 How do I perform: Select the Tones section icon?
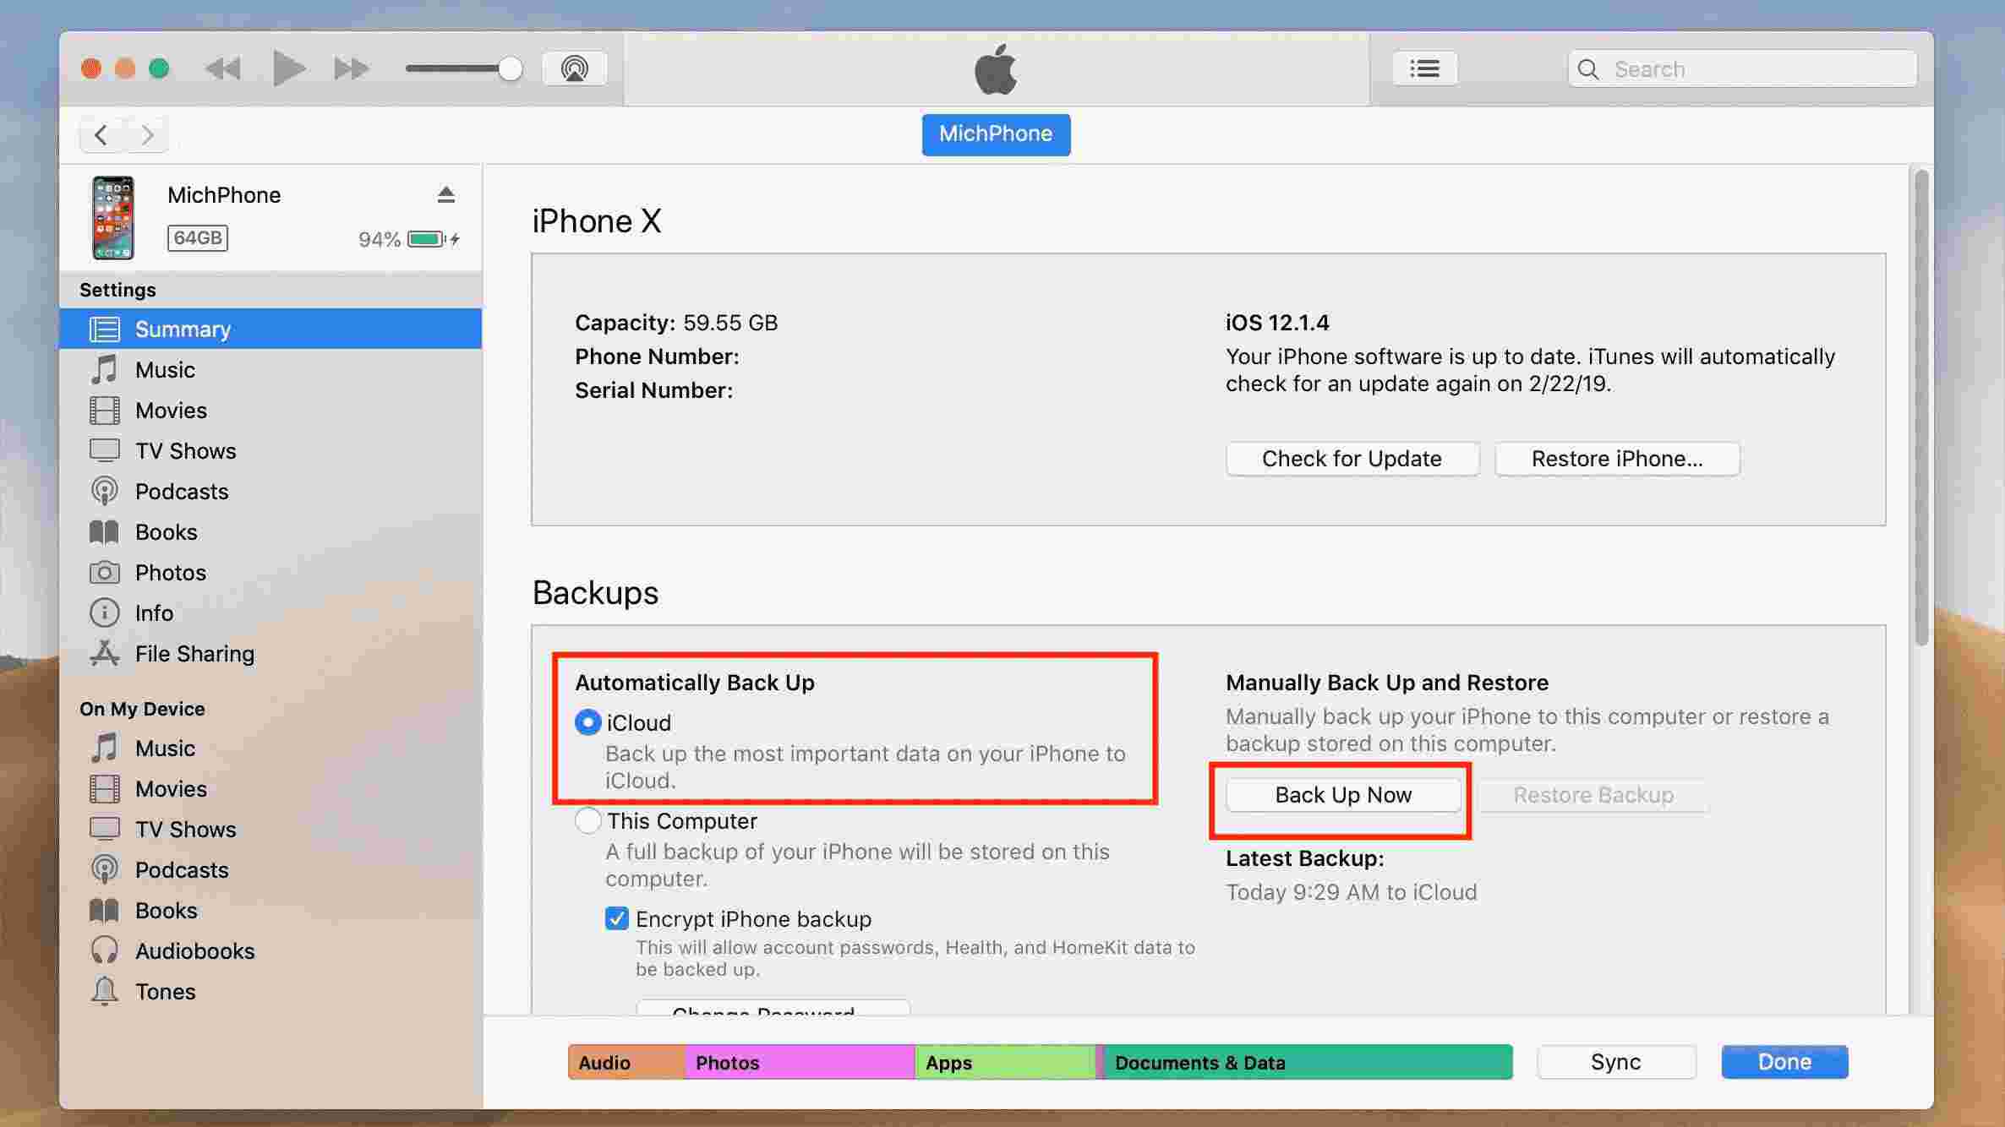[107, 991]
